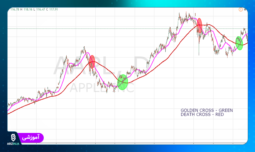Click the DEATH CROSS - RED legend text
255x152 pixels.
pos(202,115)
